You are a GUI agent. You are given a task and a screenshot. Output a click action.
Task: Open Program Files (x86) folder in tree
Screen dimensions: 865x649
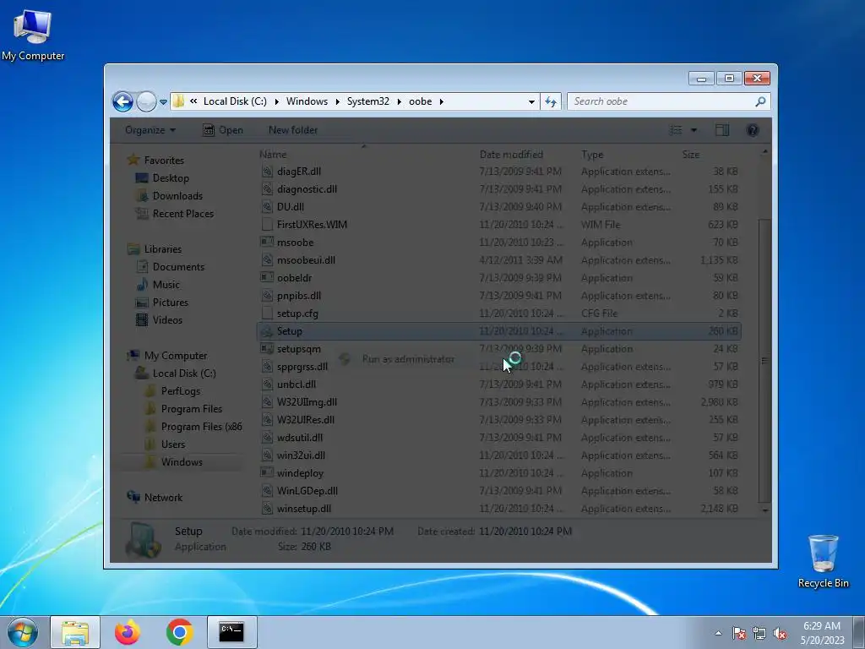point(201,427)
